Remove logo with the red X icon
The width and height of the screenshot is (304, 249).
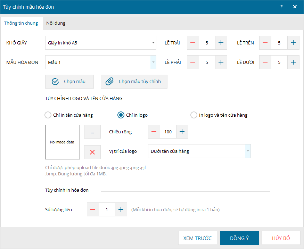point(92,152)
